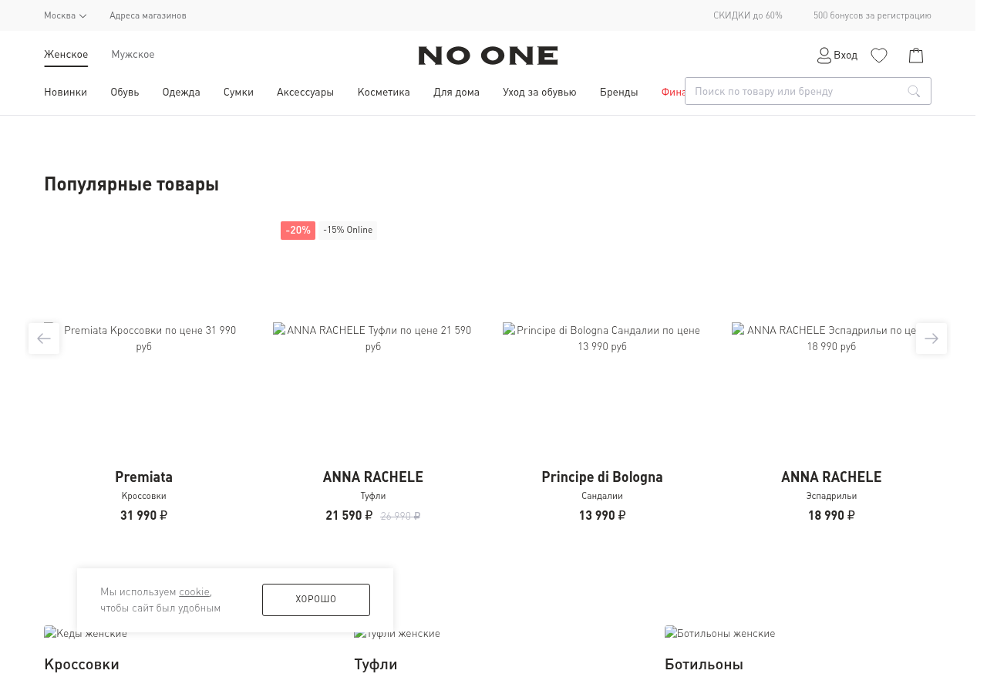987x694 pixels.
Task: Click the Адреса магазинов link
Action: [x=148, y=15]
